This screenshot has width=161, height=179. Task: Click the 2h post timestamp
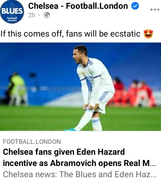32,15
